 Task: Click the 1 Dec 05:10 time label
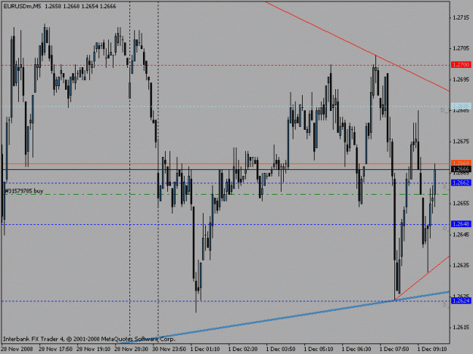[x=319, y=349]
